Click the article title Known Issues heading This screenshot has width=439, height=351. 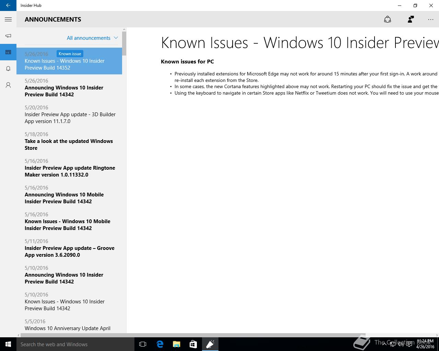(300, 43)
